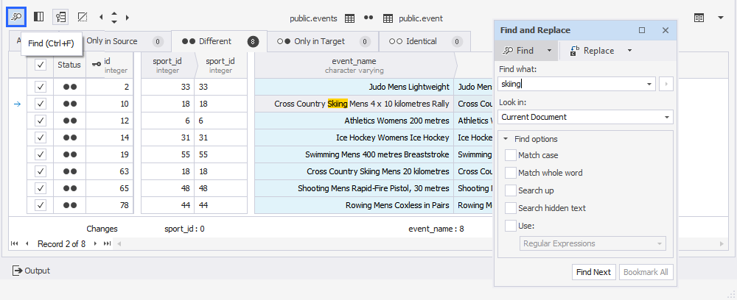Image resolution: width=737 pixels, height=300 pixels.
Task: Collapse the Find options section
Action: tap(506, 139)
